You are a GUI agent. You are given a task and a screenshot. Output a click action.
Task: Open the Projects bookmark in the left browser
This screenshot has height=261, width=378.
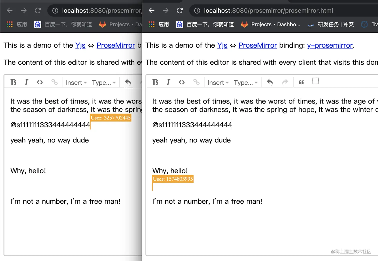click(x=120, y=24)
